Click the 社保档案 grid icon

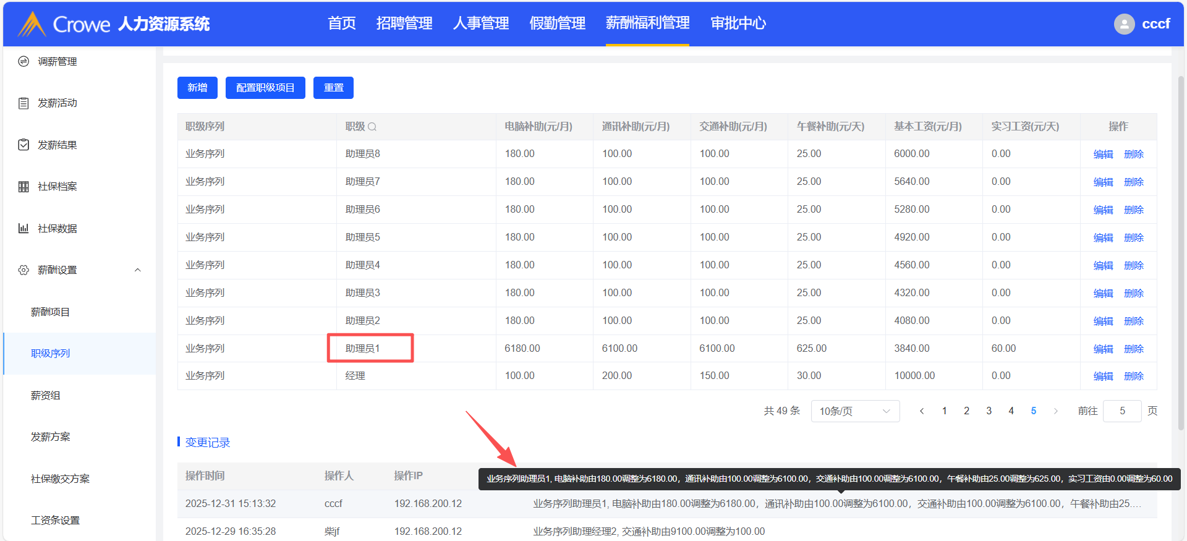point(23,187)
